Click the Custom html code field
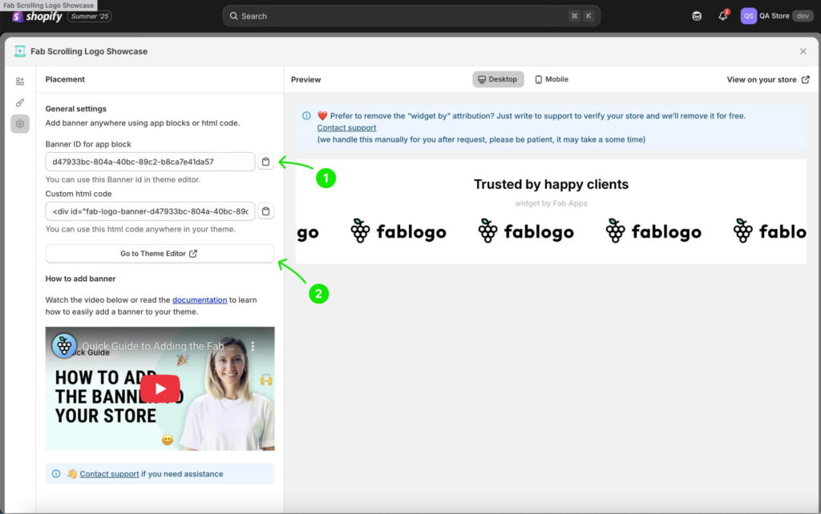The image size is (821, 514). coord(150,211)
